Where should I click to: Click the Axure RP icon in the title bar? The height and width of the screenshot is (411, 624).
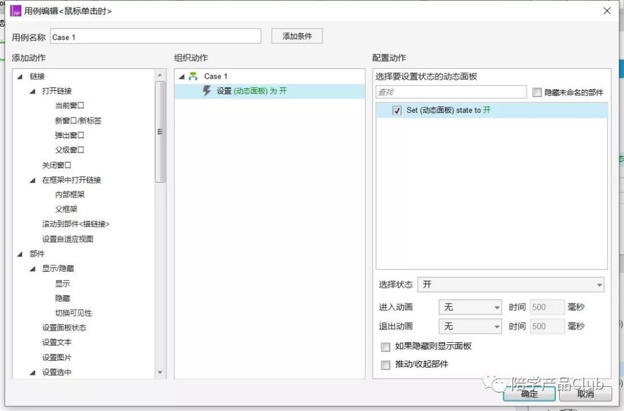pyautogui.click(x=16, y=11)
